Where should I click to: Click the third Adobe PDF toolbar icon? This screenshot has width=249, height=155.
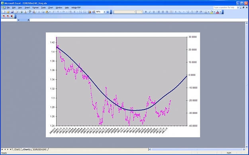point(12,16)
